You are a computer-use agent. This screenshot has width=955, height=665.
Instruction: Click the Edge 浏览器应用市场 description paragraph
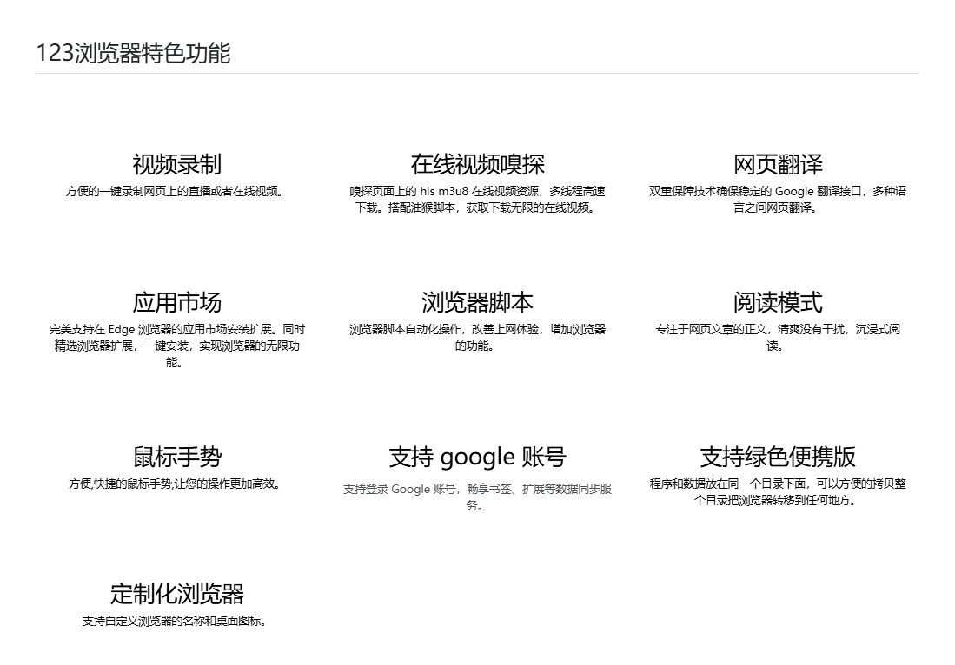[x=176, y=346]
